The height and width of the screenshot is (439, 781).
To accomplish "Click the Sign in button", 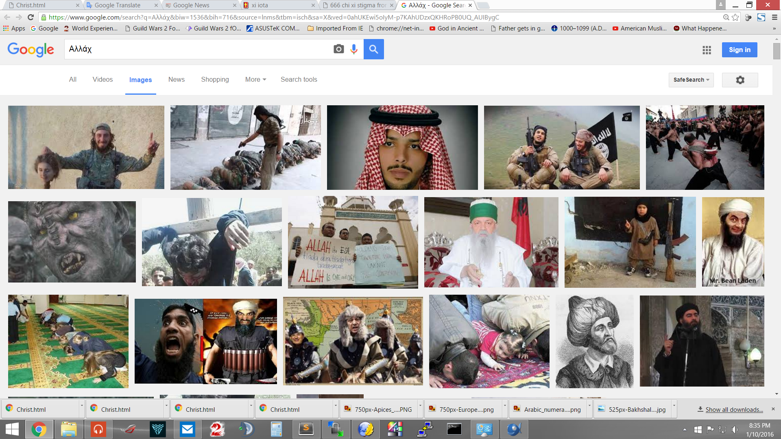I will [739, 50].
